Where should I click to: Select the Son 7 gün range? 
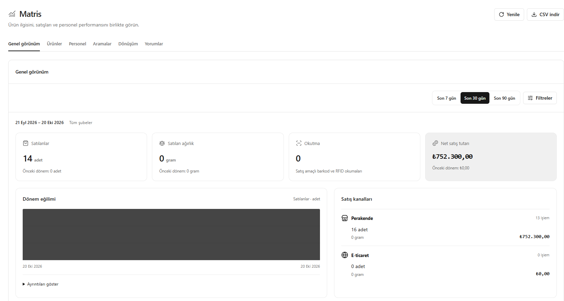point(446,98)
